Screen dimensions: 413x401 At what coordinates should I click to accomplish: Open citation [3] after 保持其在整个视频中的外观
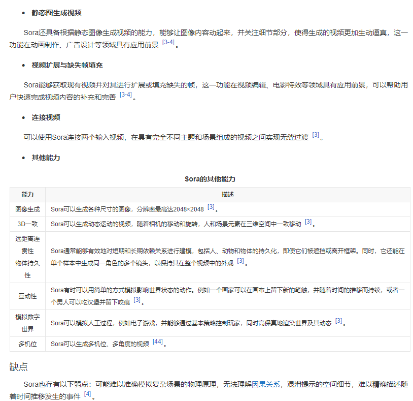coord(240,261)
